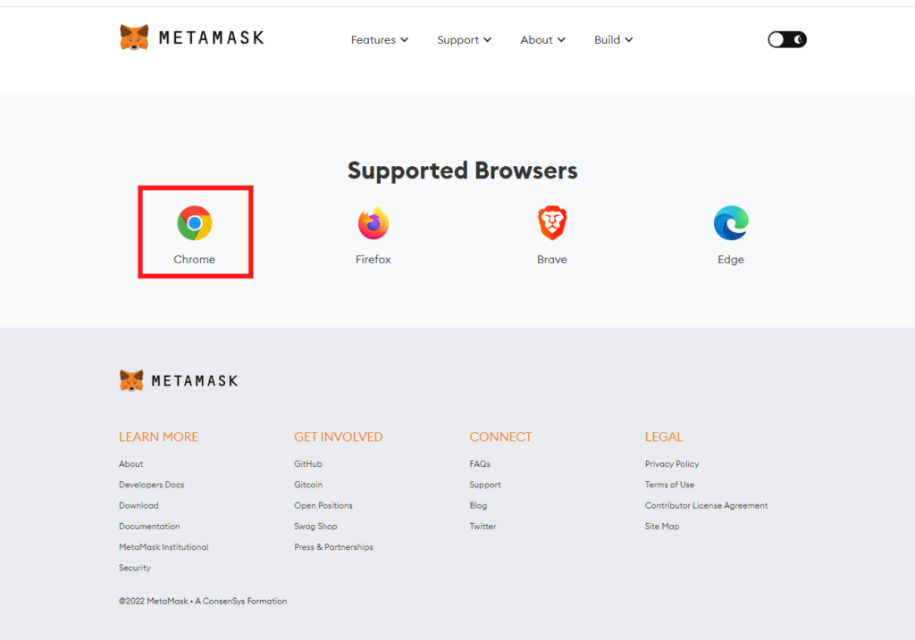This screenshot has height=640, width=915.
Task: Open the Site Map link
Action: 662,527
